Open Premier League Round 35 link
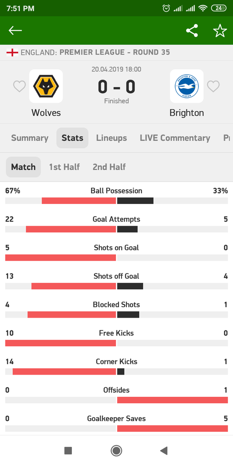The image size is (233, 466). click(x=115, y=52)
